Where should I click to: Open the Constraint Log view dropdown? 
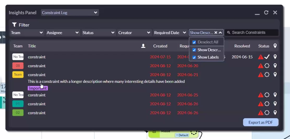click(x=70, y=13)
